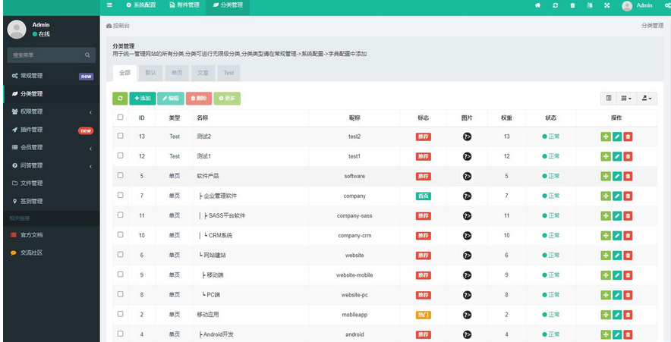Check the row checkbox for ID 5
Viewport: 671px width, 342px height.
click(x=120, y=175)
